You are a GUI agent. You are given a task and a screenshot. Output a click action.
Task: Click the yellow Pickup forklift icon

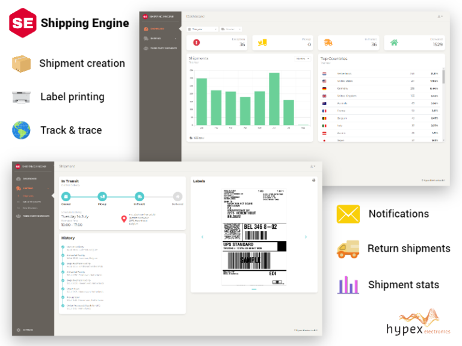[262, 42]
